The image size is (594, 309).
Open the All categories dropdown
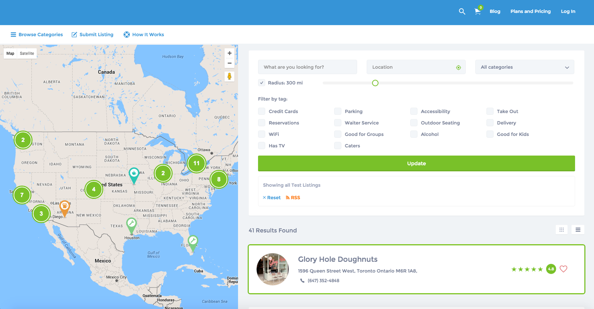point(524,67)
